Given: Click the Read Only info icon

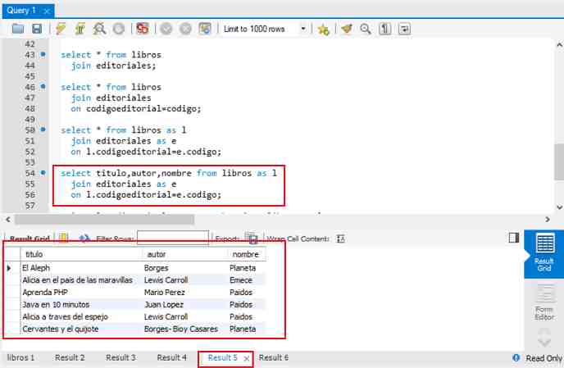Looking at the screenshot, I should pos(516,358).
